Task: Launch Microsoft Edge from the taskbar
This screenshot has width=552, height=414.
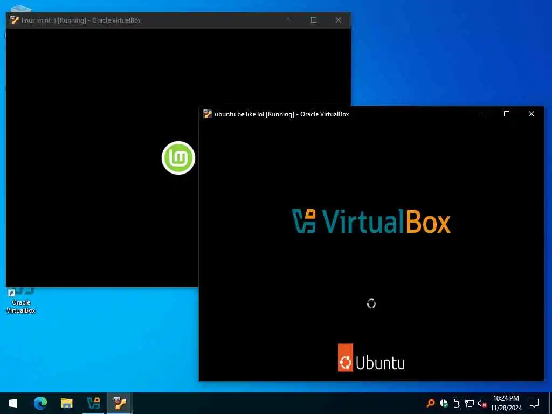Action: pos(40,403)
